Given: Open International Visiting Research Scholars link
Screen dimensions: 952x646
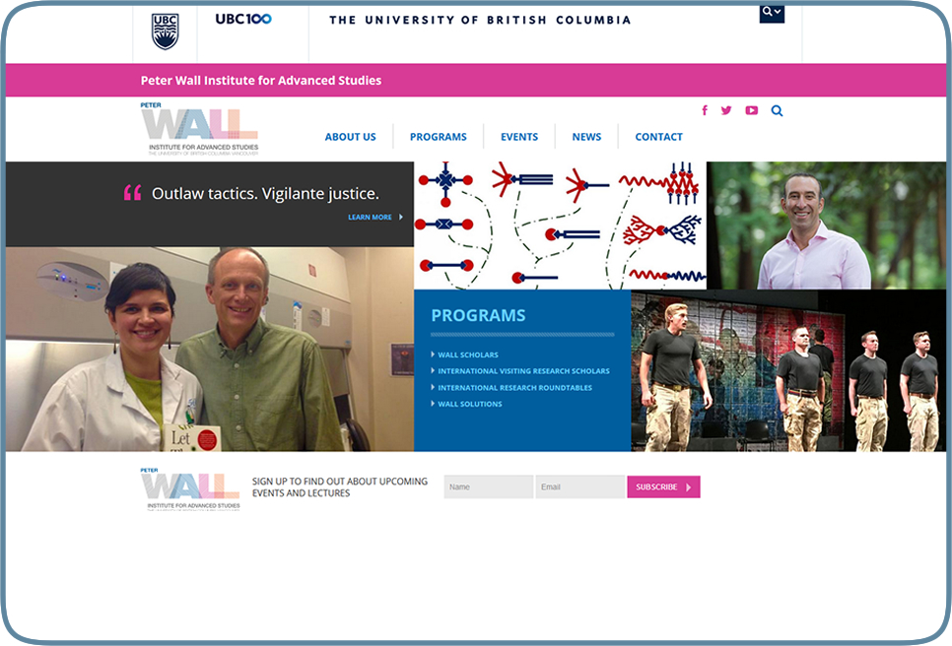Looking at the screenshot, I should (523, 371).
